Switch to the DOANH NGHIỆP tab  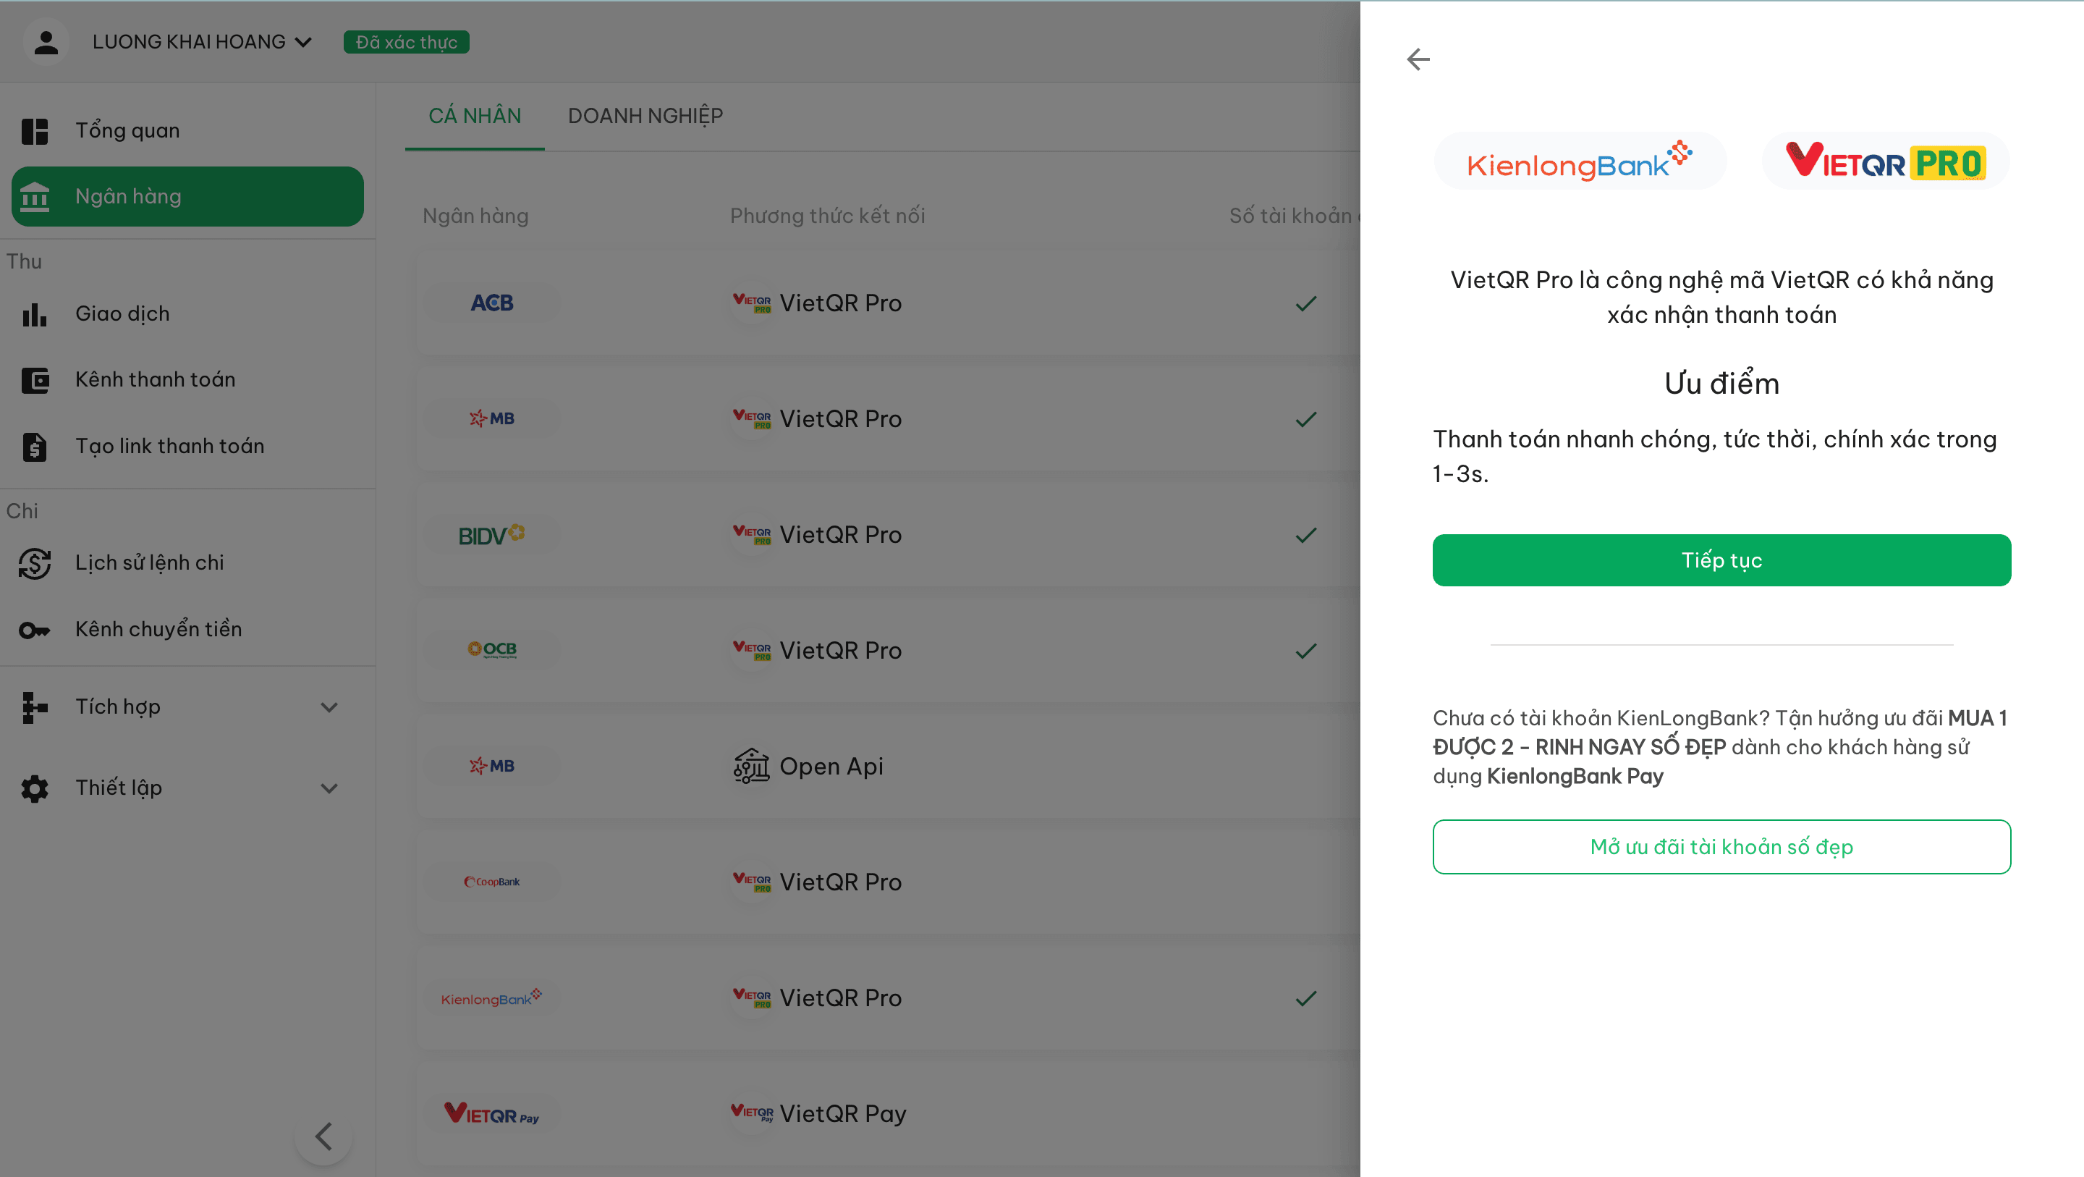(645, 116)
